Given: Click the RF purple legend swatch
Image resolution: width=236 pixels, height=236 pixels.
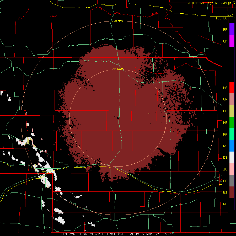Looking at the screenshot, I should coord(232,29).
